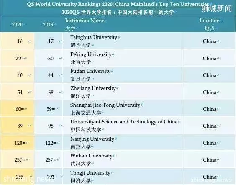
Task: Select the 2020 column header
Action: point(17,25)
